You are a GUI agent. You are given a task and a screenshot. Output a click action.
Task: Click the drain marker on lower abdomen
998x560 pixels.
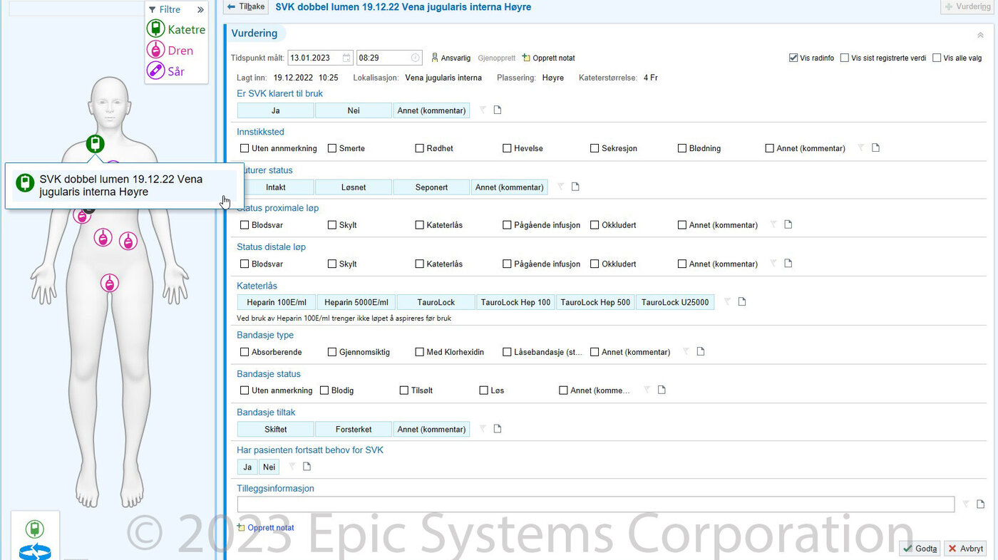tap(109, 283)
